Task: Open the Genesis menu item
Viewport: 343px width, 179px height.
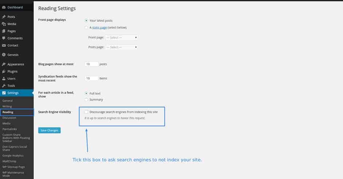Action: 17,55
